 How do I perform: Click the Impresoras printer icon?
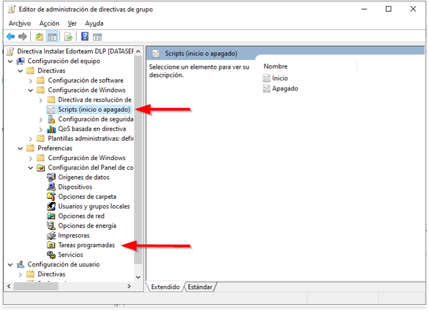51,235
